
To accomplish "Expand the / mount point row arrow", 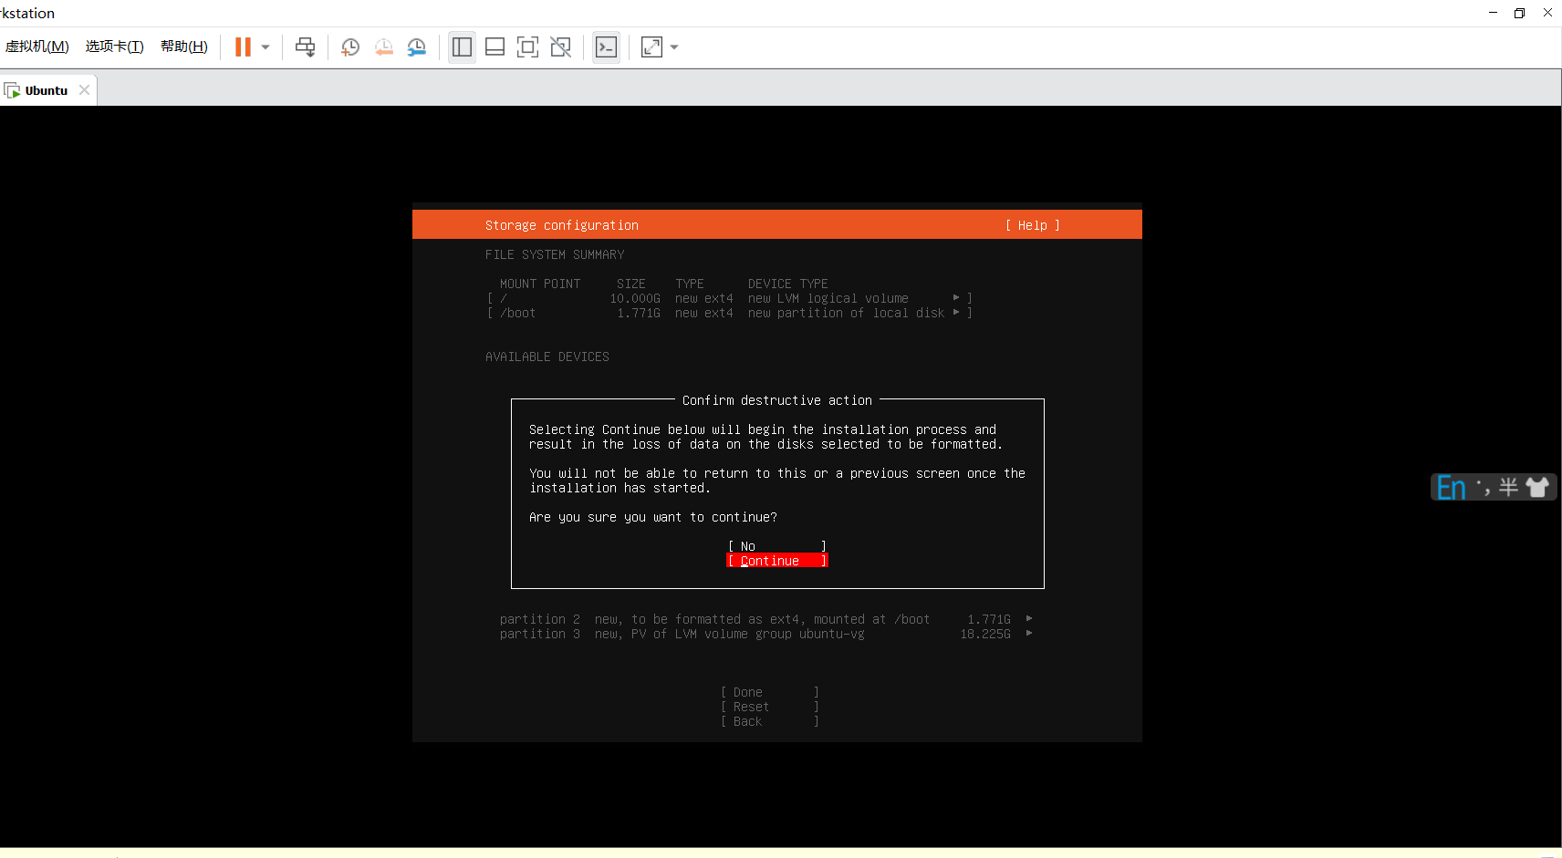I will pos(956,297).
